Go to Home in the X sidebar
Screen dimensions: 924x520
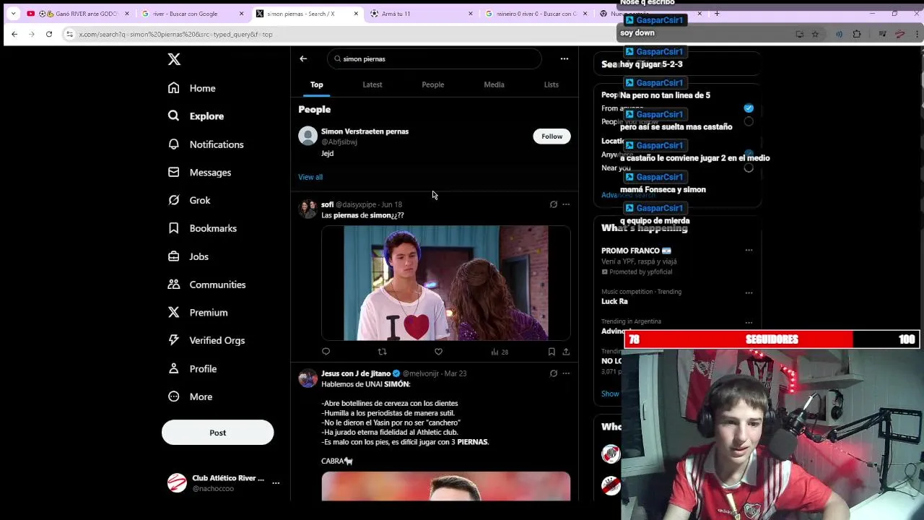192,88
